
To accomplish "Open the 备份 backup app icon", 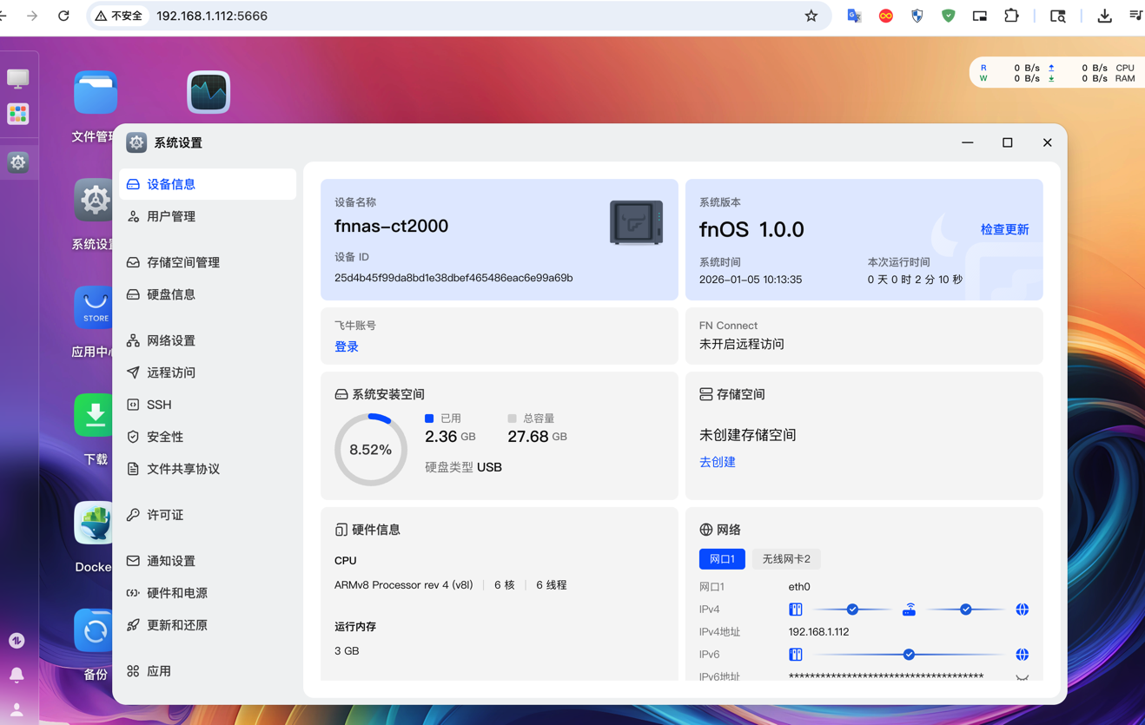I will pyautogui.click(x=94, y=631).
